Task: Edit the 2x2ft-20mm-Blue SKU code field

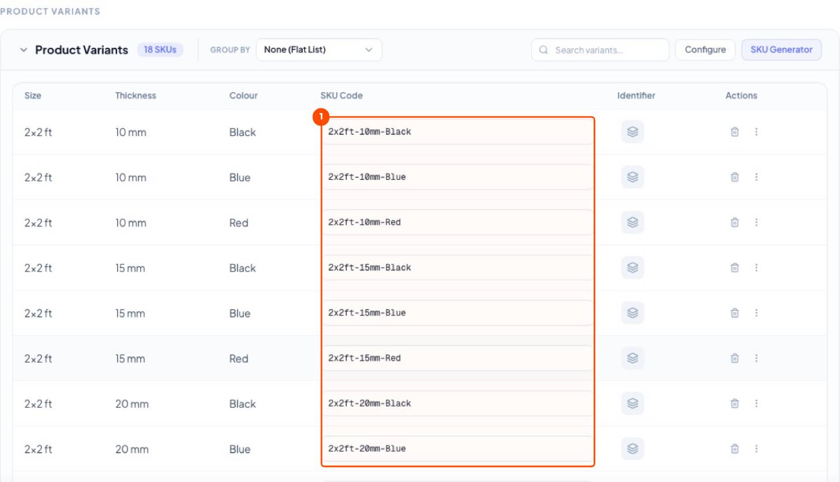Action: click(x=457, y=449)
